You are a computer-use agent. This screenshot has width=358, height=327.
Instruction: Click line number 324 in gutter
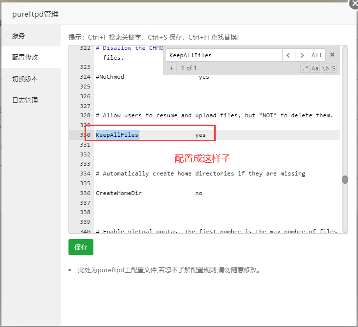pos(85,77)
